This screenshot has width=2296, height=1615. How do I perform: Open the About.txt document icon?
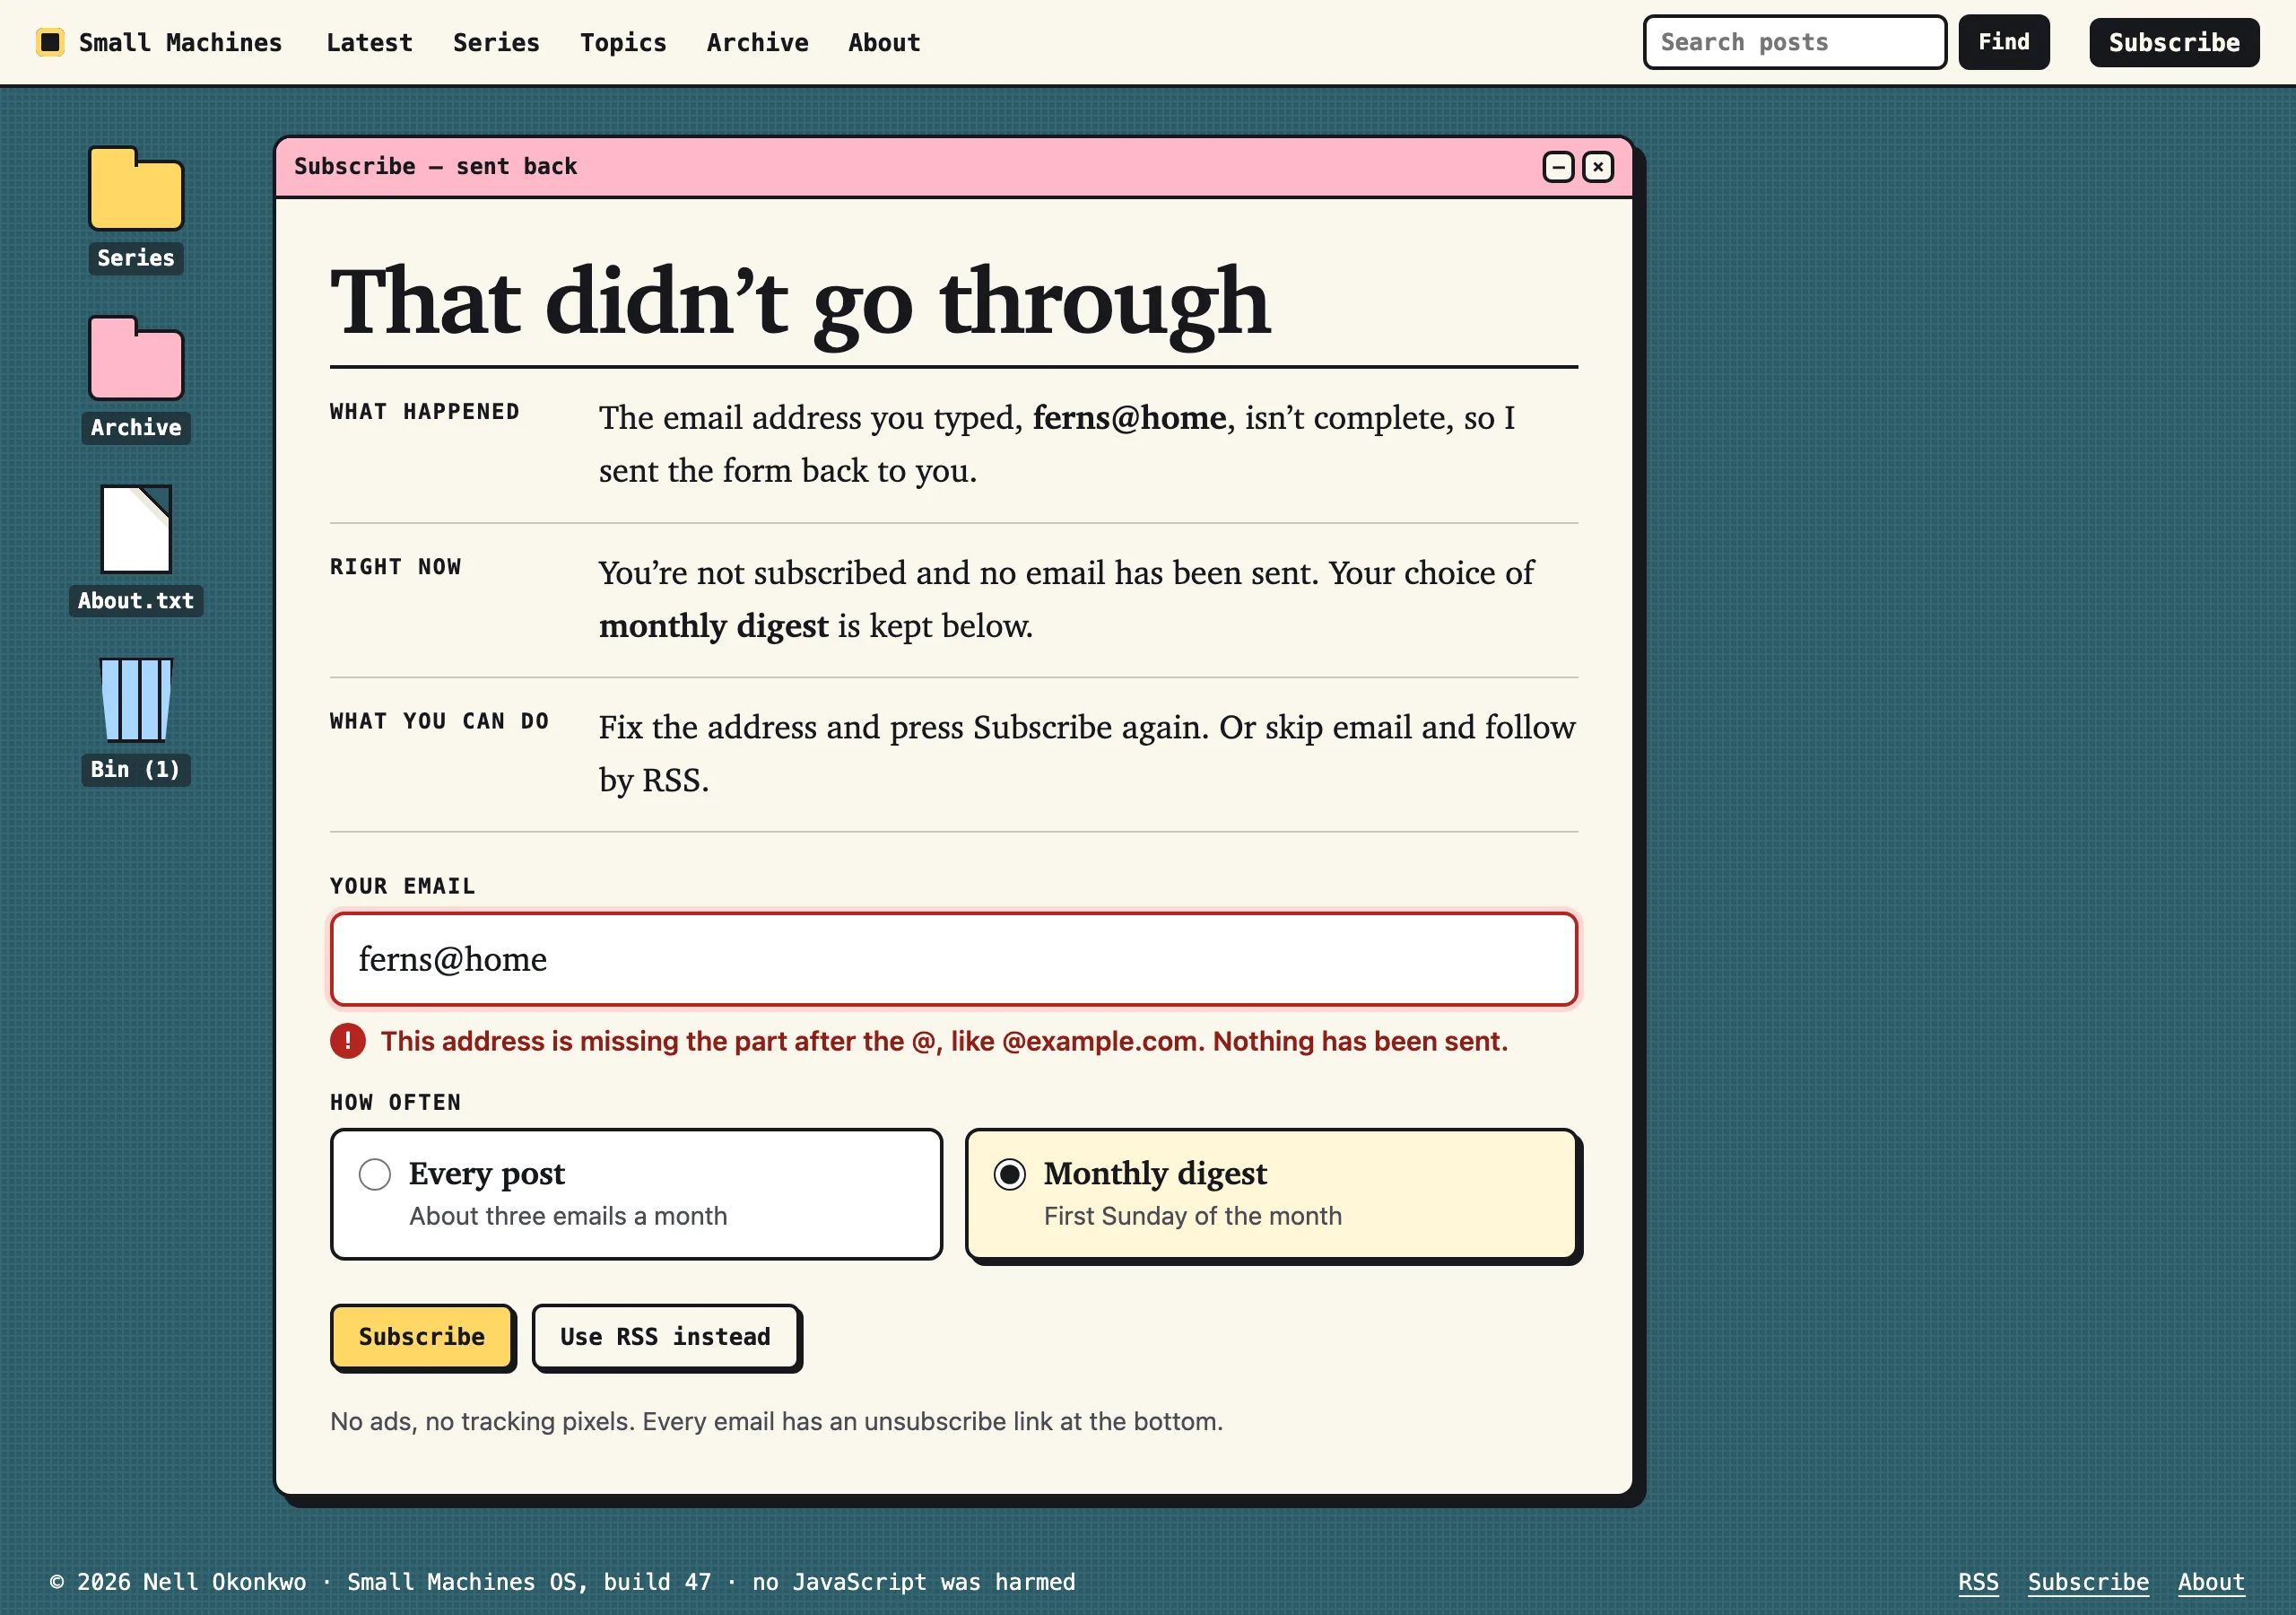coord(136,529)
